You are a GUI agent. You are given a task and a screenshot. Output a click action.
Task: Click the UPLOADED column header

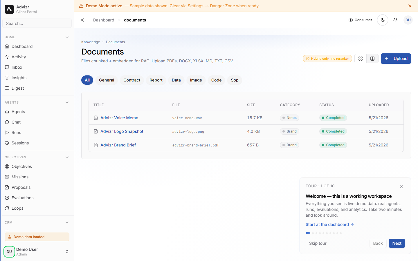pos(379,105)
